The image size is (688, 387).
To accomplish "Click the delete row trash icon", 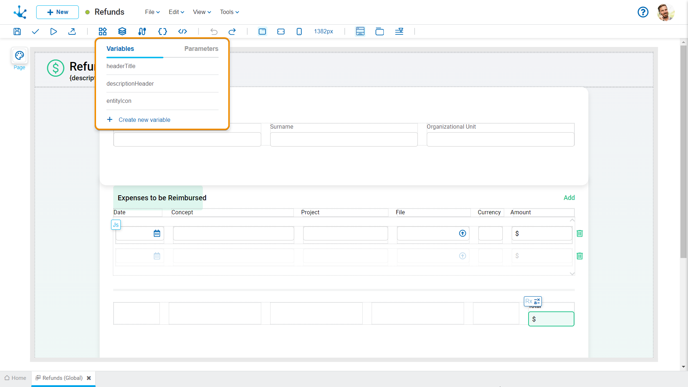I will [x=580, y=233].
